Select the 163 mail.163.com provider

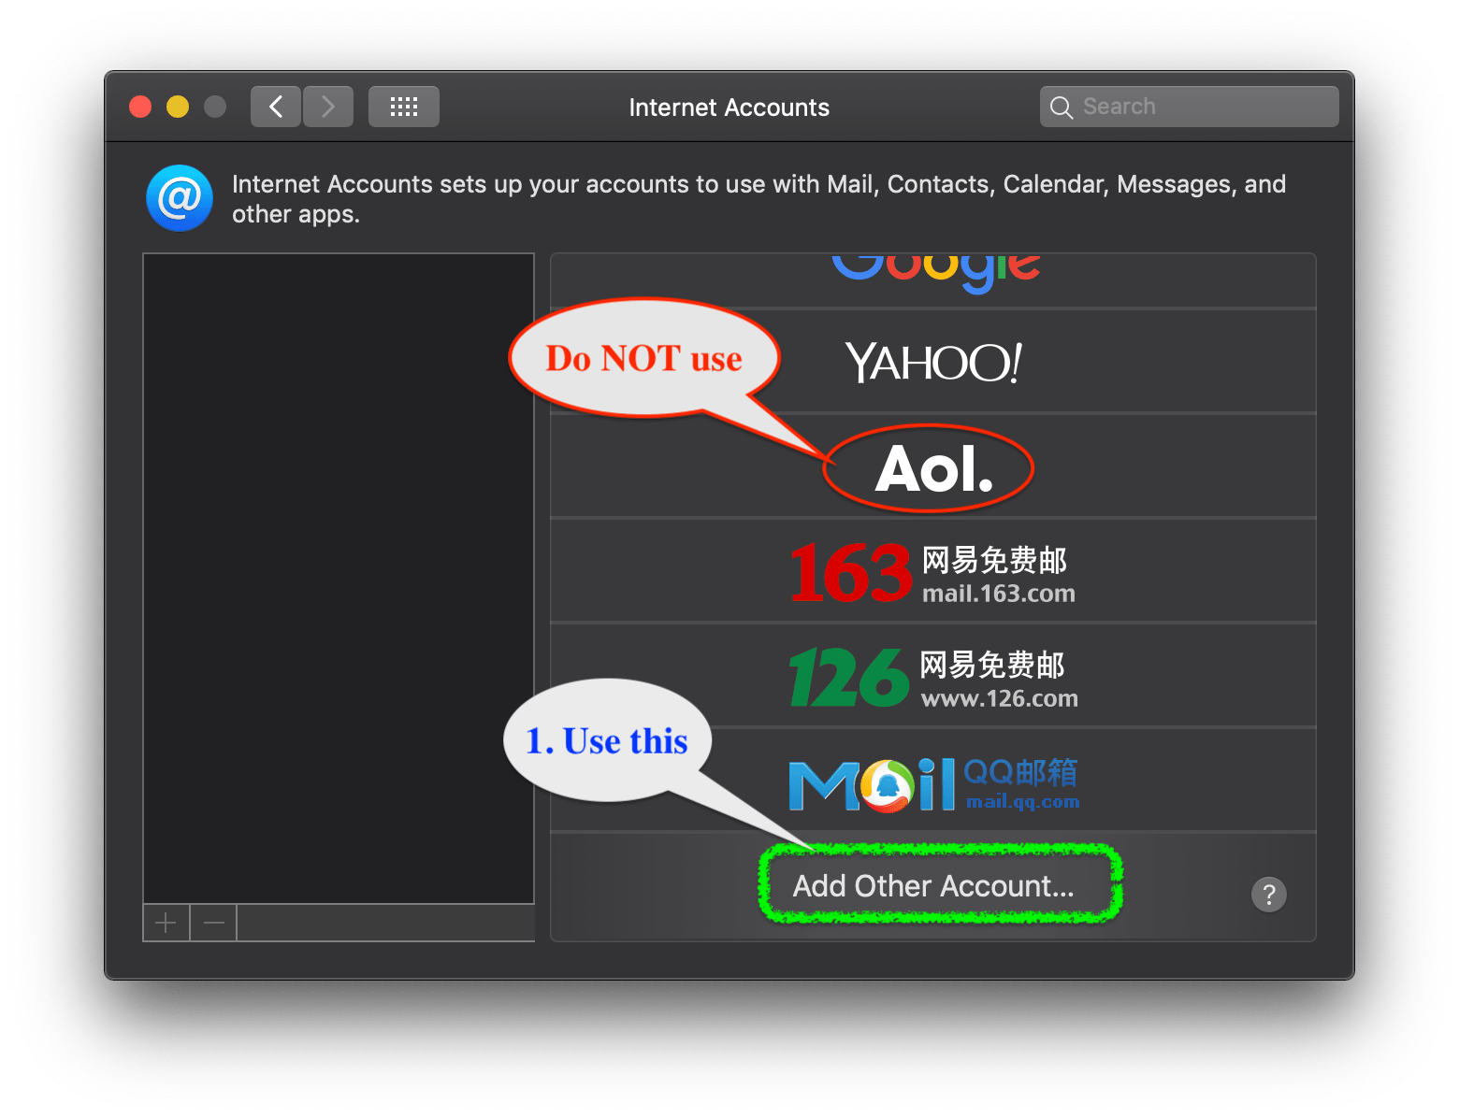click(x=933, y=571)
